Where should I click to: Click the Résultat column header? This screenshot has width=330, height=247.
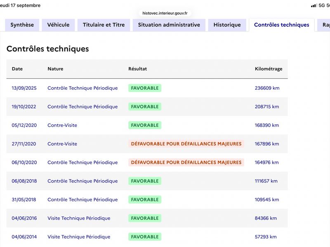(x=138, y=69)
